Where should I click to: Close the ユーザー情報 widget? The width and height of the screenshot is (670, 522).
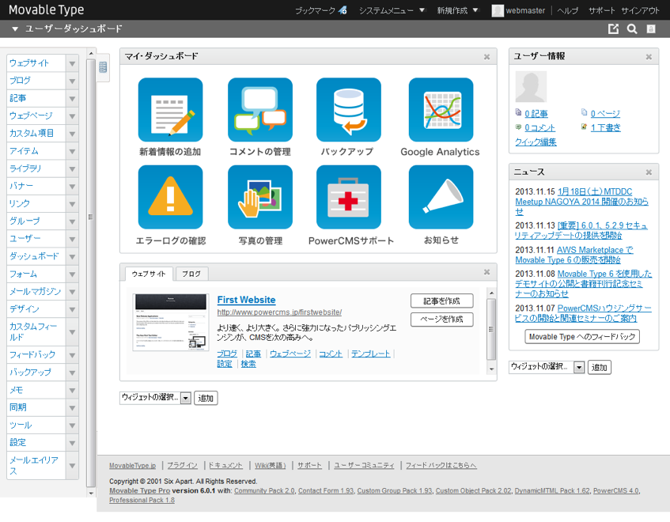pos(649,57)
